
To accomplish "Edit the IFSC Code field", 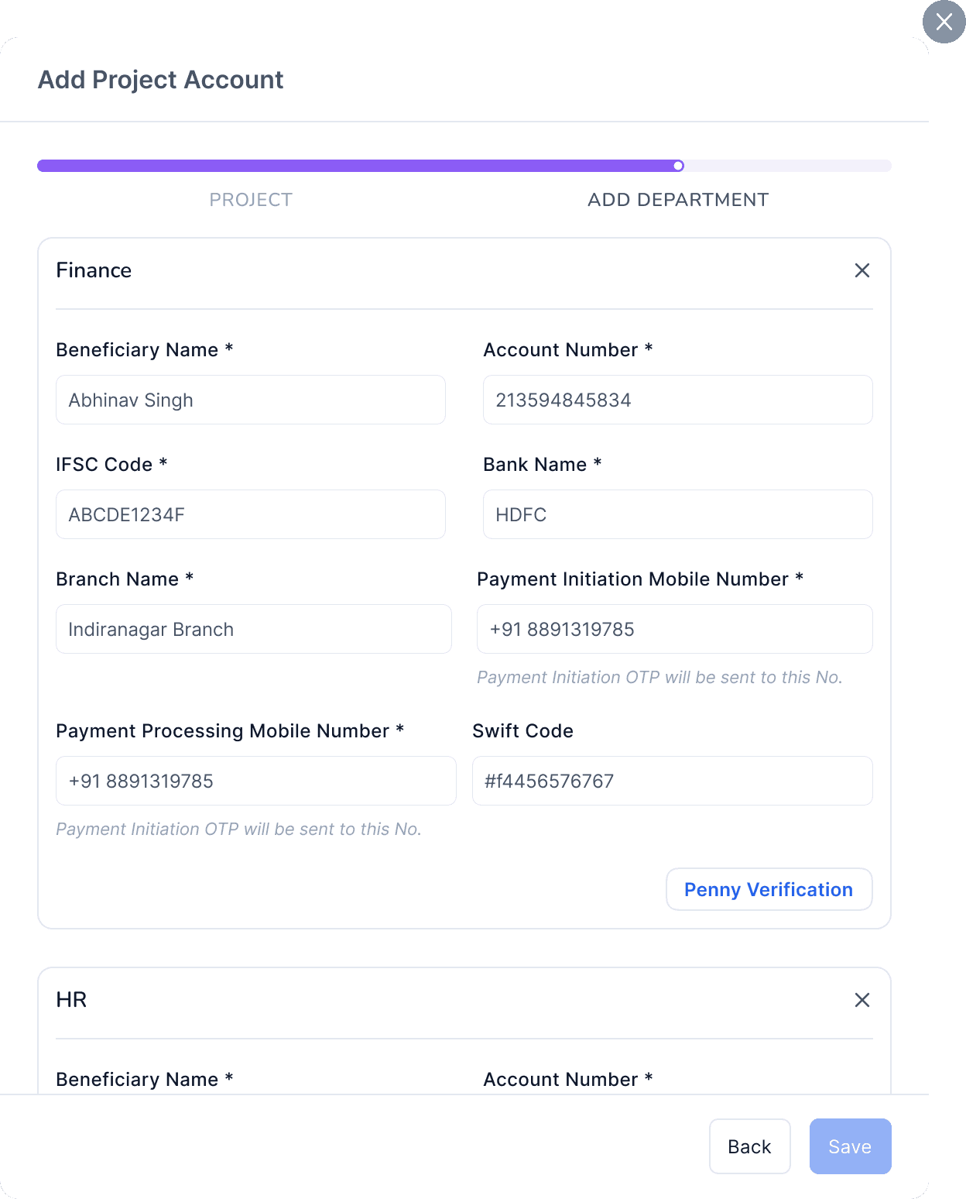I will pos(251,514).
